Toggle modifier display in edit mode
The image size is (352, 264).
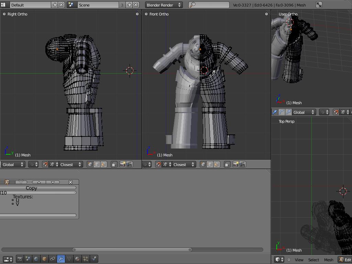(x=7, y=182)
